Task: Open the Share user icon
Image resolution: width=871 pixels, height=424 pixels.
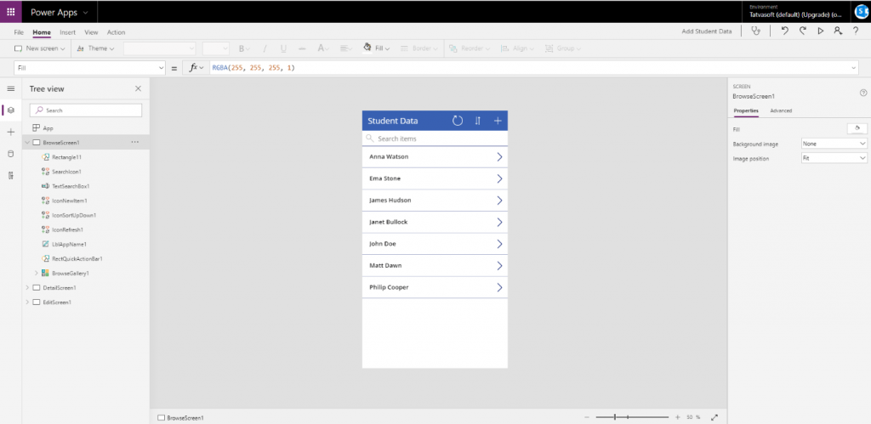Action: [x=838, y=31]
